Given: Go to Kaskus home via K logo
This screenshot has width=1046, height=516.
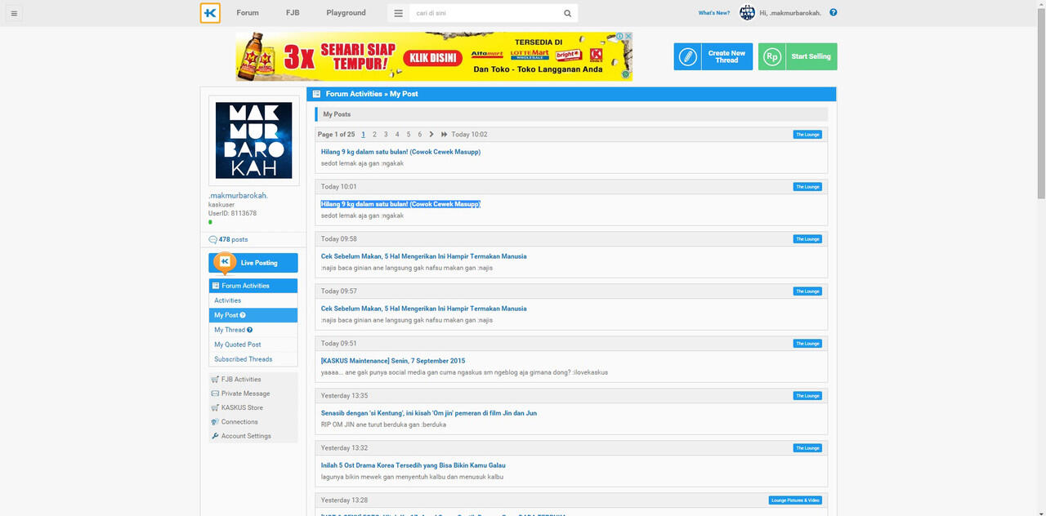Looking at the screenshot, I should click(210, 13).
